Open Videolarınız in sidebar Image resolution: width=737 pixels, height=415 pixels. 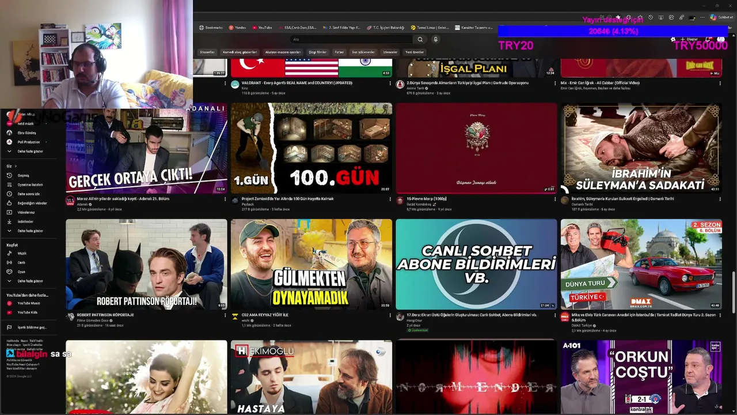(26, 212)
